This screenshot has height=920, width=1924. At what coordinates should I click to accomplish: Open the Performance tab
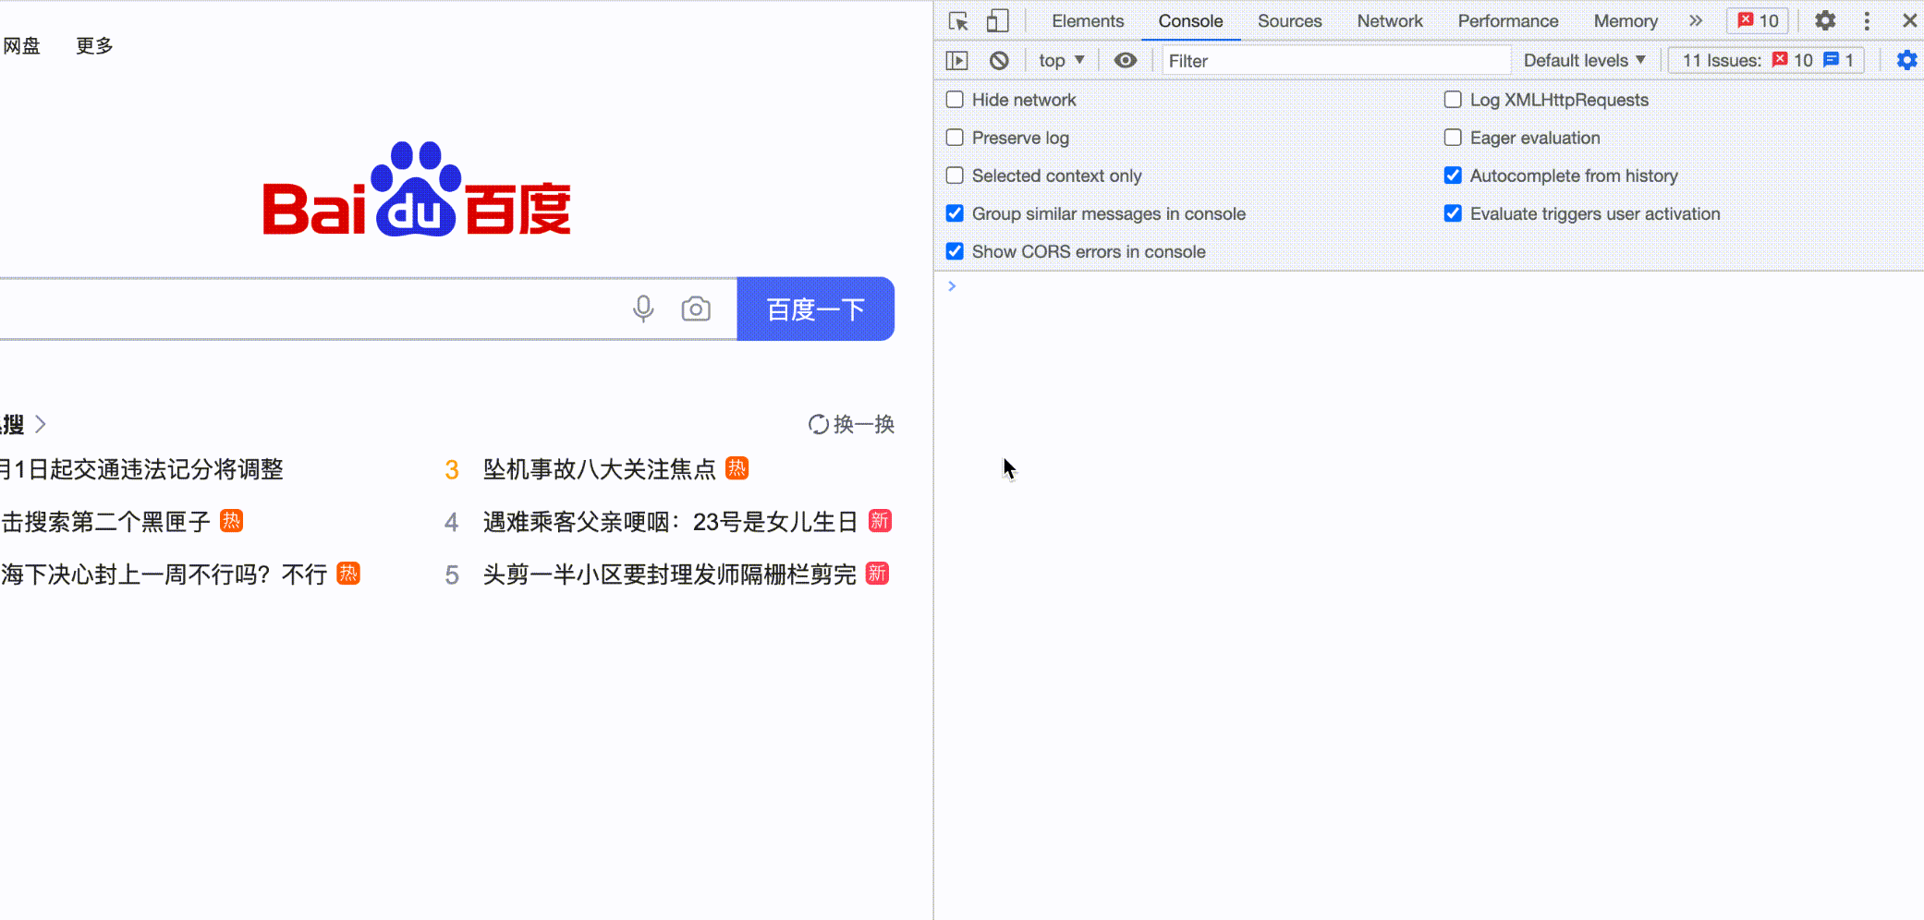coord(1507,20)
